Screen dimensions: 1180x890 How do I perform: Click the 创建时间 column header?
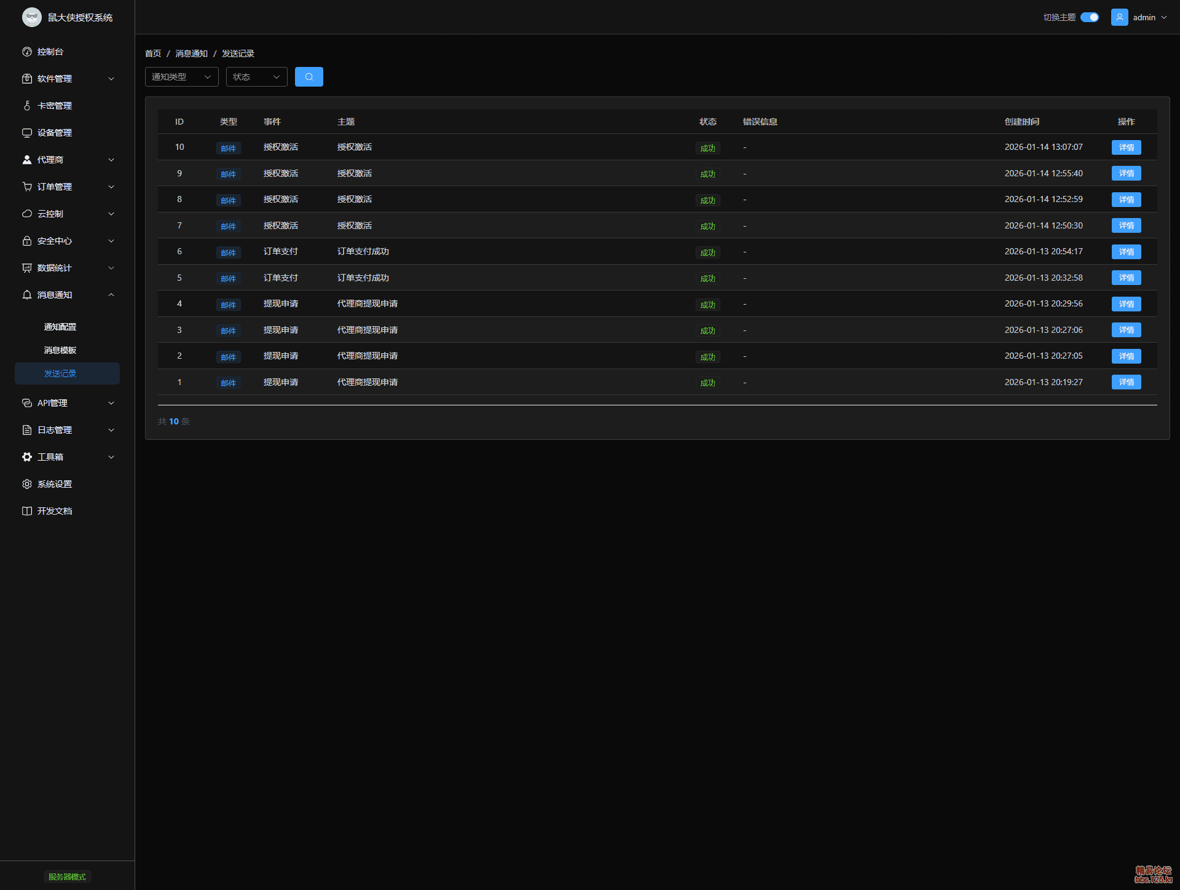1022,122
